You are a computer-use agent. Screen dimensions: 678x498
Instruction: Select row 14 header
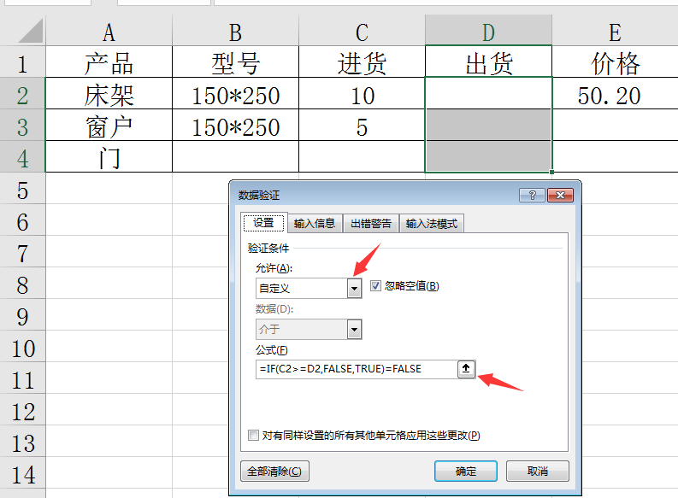pyautogui.click(x=22, y=472)
